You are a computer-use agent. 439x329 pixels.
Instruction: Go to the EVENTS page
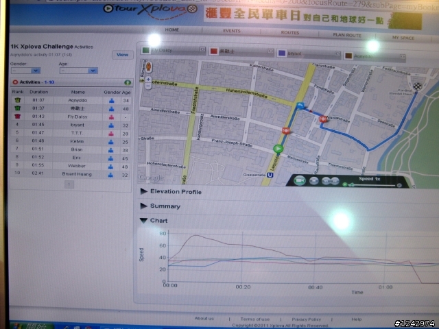(232, 31)
